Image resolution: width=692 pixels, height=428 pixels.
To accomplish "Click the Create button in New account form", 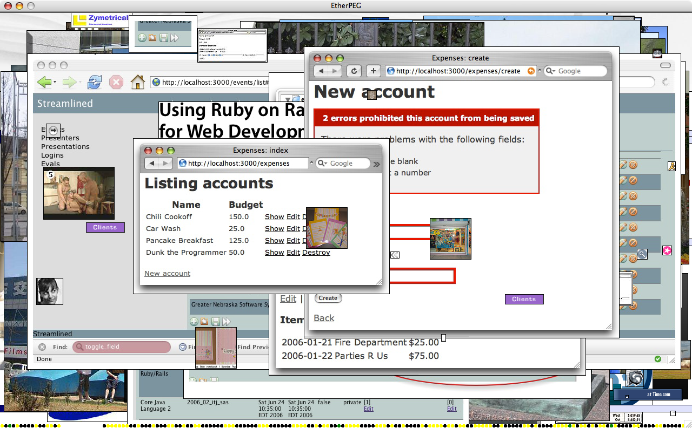I will 328,298.
